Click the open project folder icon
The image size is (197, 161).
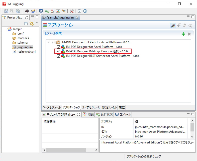click(33, 11)
